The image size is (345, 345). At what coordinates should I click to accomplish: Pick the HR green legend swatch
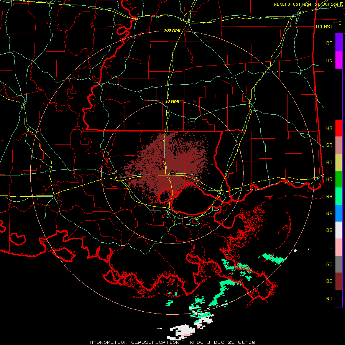click(x=338, y=179)
